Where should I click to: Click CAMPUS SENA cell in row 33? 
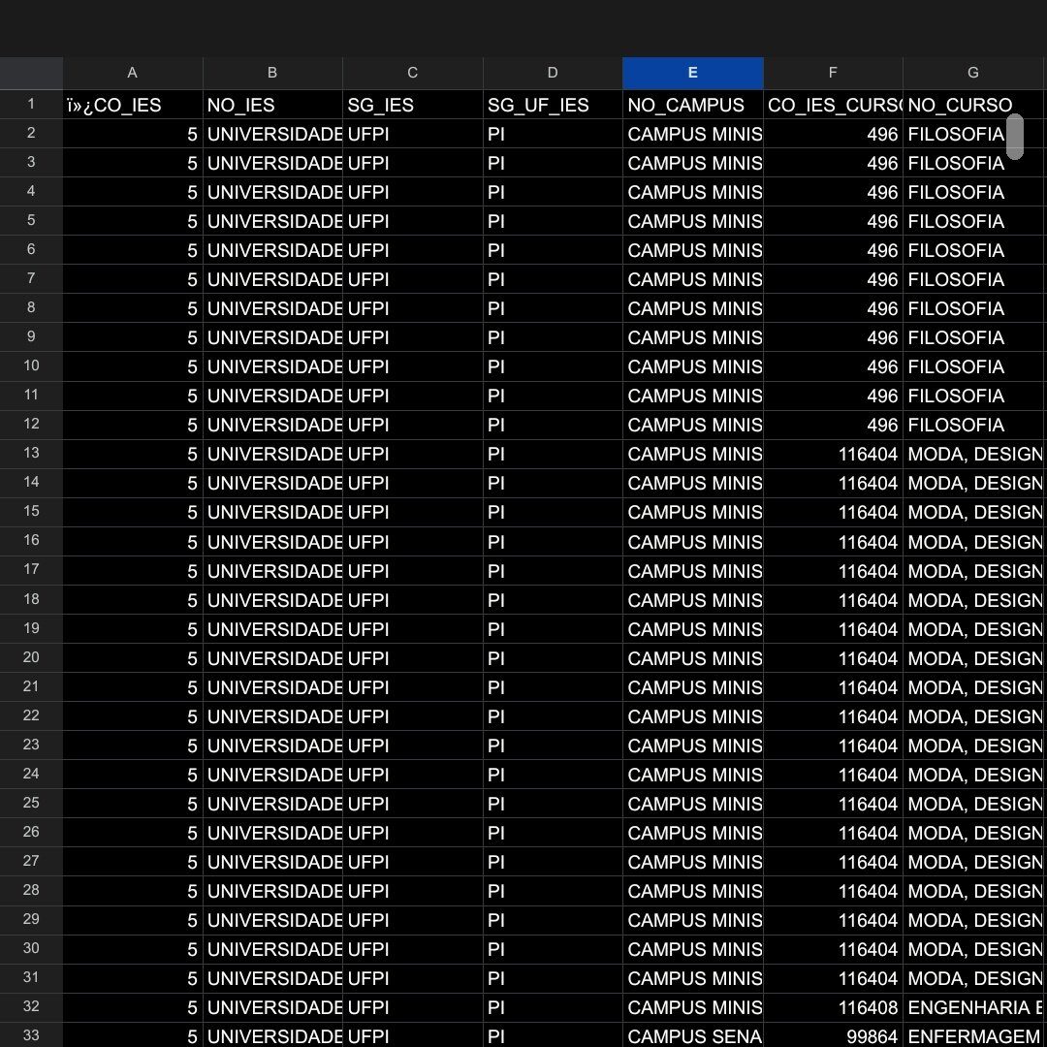click(x=693, y=1035)
